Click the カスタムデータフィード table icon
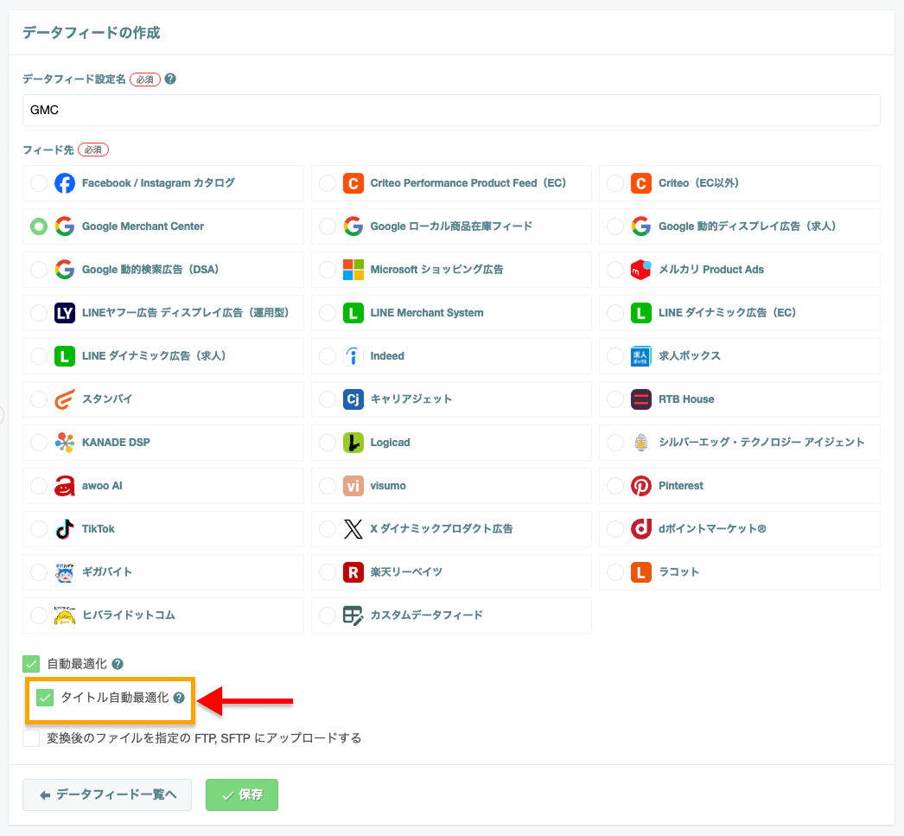This screenshot has width=904, height=836. click(353, 616)
